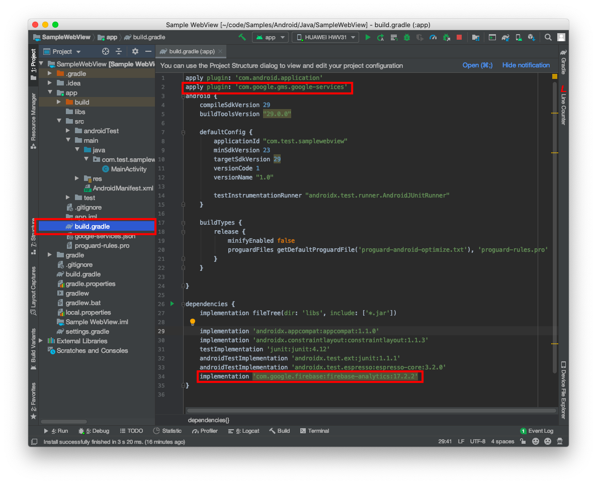Click the UTF-8 encoding in status bar

[x=478, y=441]
